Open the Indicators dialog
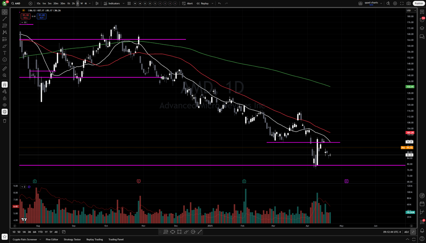Screen dimensions: 426x243 112,3
